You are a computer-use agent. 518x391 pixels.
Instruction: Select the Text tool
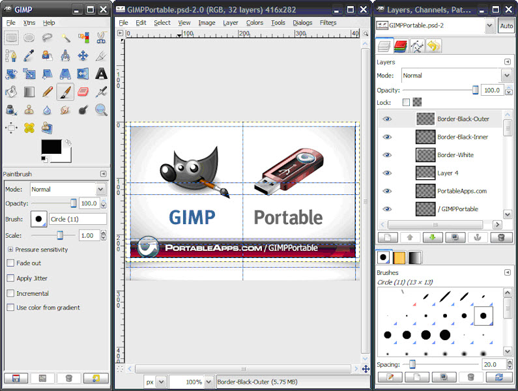tap(101, 74)
